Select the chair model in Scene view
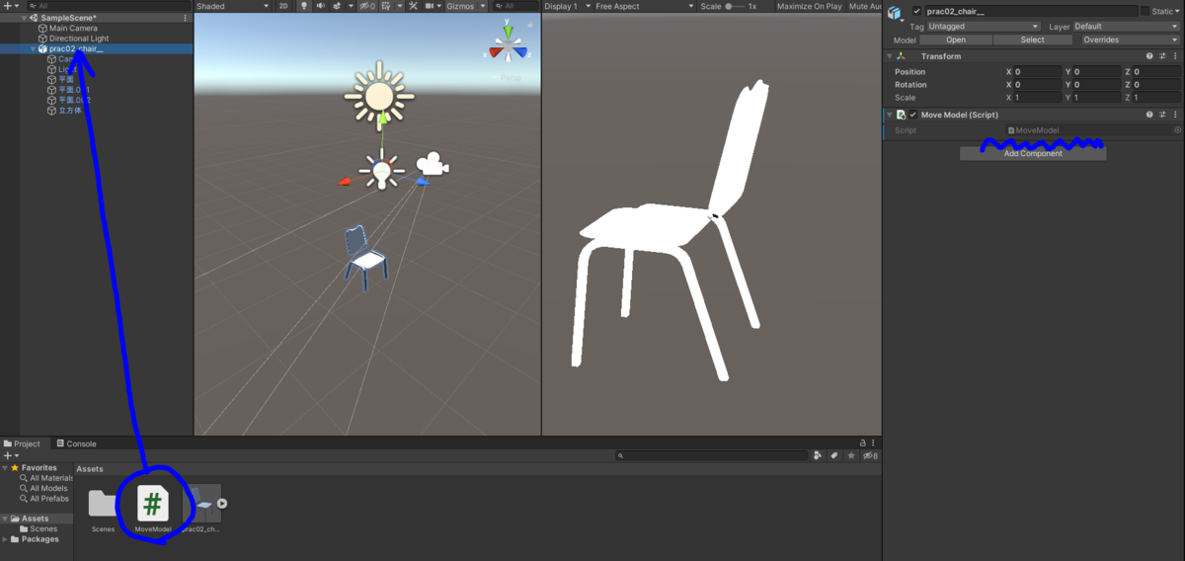 pyautogui.click(x=365, y=258)
